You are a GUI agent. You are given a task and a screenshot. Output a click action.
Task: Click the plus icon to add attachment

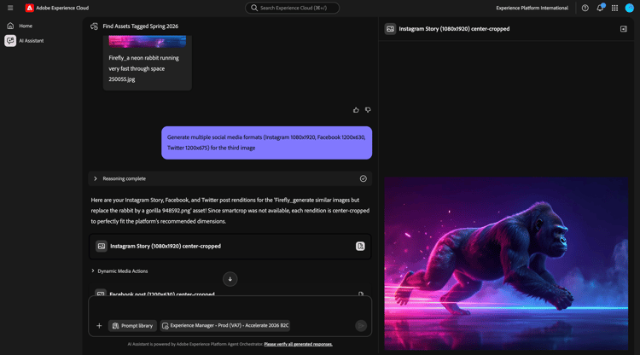[99, 326]
